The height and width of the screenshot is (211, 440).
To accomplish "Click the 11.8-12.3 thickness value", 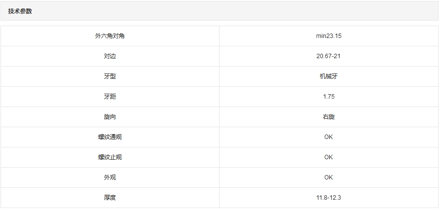I will [328, 198].
